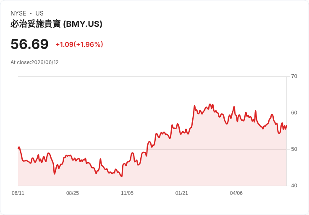Screen dimensions: 309x215
Task: Click the 01/21 x-axis date label
Action: [182, 193]
